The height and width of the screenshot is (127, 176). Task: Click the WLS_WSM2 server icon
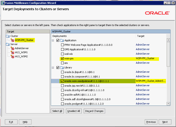(12, 56)
